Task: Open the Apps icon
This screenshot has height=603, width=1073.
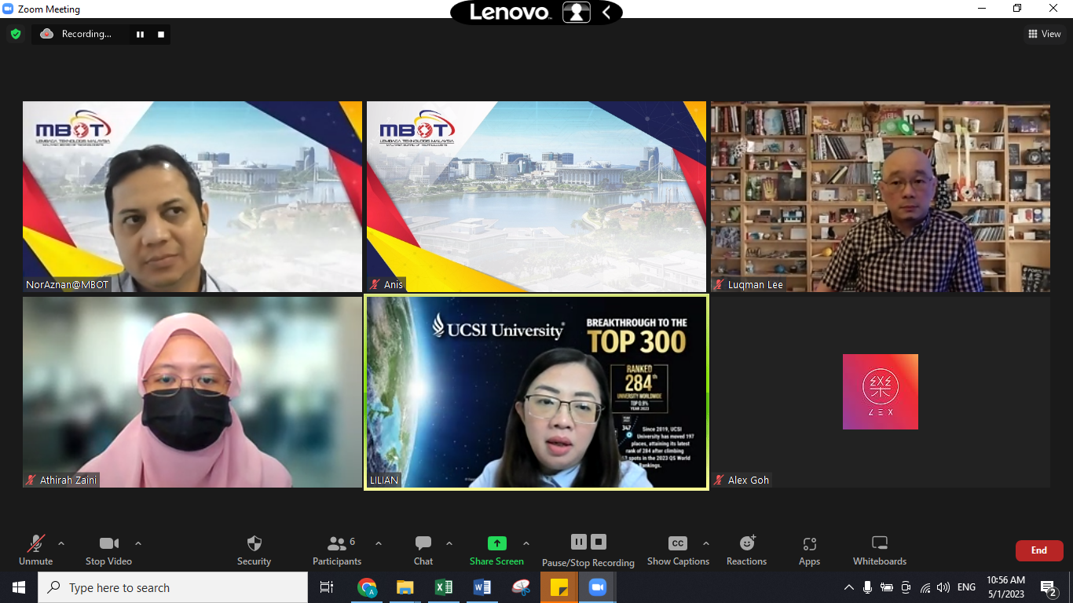Action: (809, 543)
